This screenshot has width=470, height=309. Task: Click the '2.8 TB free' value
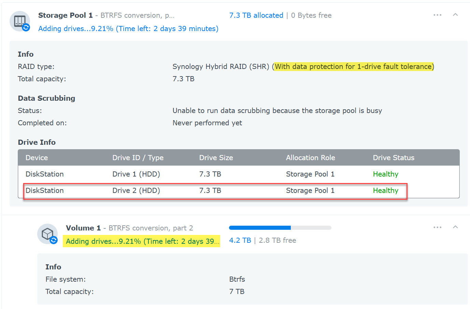pos(277,240)
